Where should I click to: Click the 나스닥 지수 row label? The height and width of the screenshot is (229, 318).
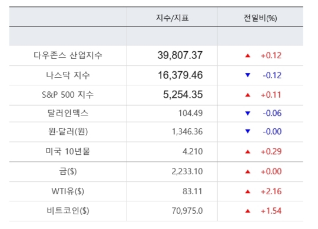pos(68,75)
